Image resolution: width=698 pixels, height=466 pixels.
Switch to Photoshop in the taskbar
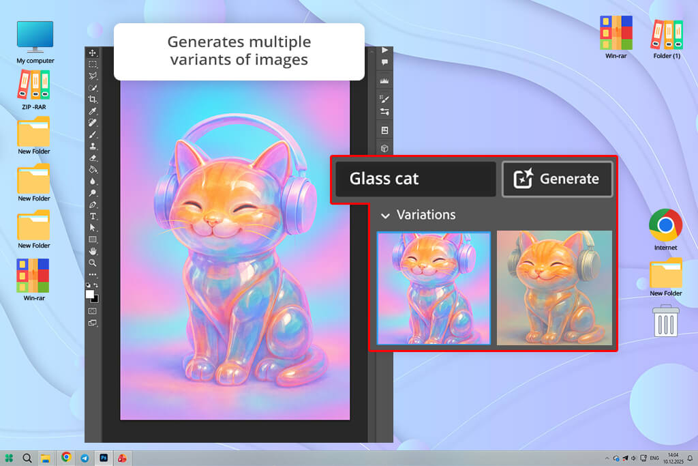pos(104,458)
